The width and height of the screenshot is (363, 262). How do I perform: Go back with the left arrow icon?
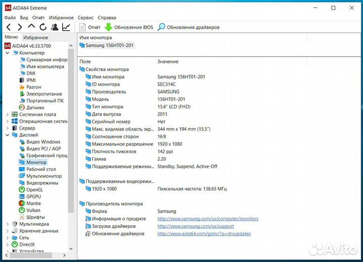pyautogui.click(x=9, y=27)
